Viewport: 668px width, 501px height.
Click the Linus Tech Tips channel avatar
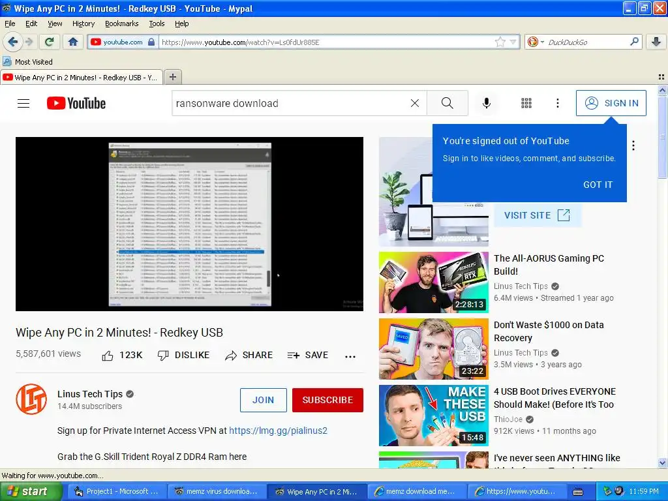[x=31, y=399]
